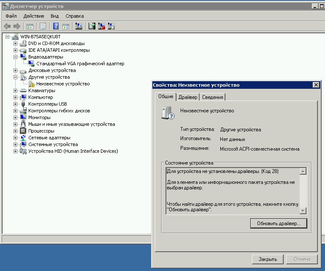Open the Properties sheet toolbar icon

point(43,26)
